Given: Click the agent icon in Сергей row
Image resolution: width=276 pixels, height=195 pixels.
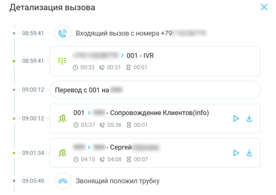Looking at the screenshot, I should point(62,153).
